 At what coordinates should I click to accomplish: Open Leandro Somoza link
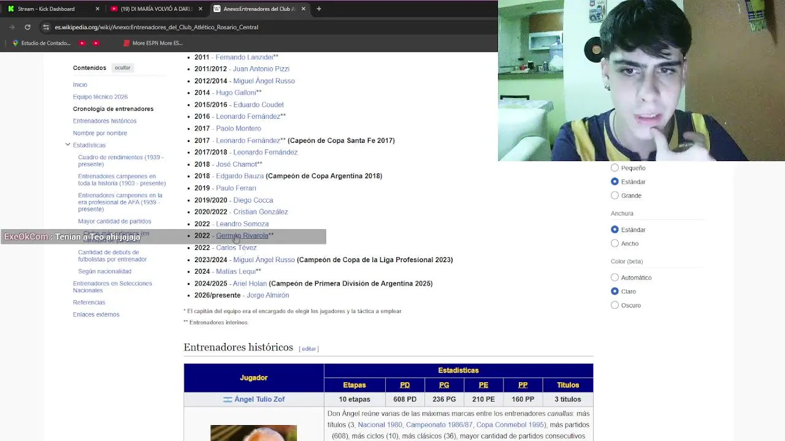tap(242, 224)
